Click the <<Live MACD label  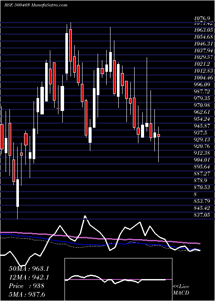pos(181,289)
